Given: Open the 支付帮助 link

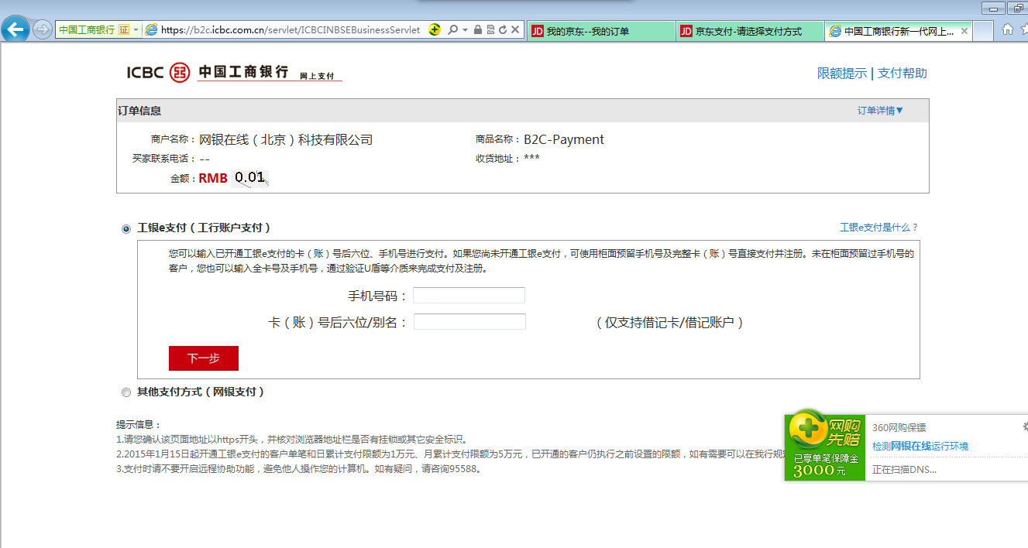Looking at the screenshot, I should click(903, 74).
